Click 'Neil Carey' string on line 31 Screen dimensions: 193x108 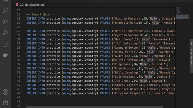click(x=123, y=39)
